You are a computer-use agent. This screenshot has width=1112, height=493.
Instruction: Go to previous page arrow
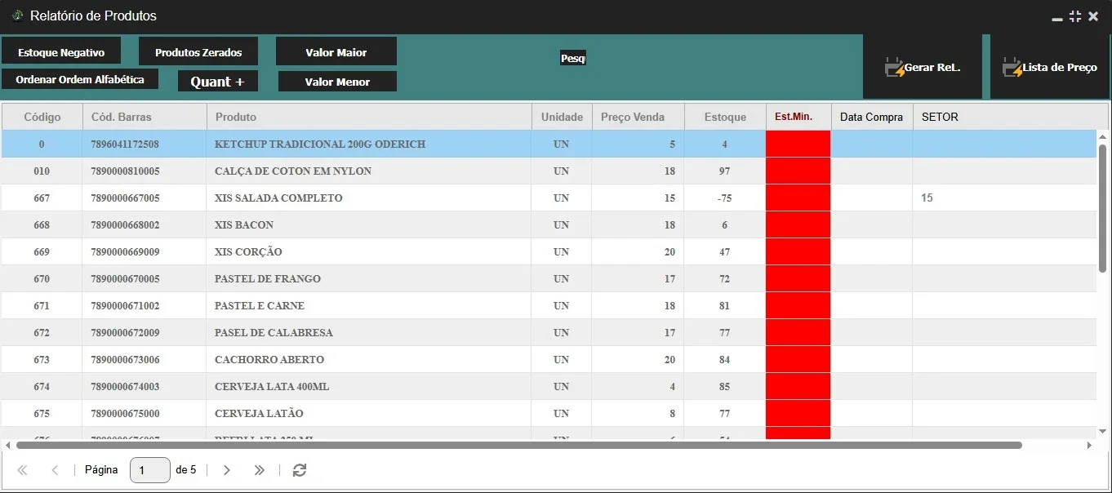click(55, 470)
